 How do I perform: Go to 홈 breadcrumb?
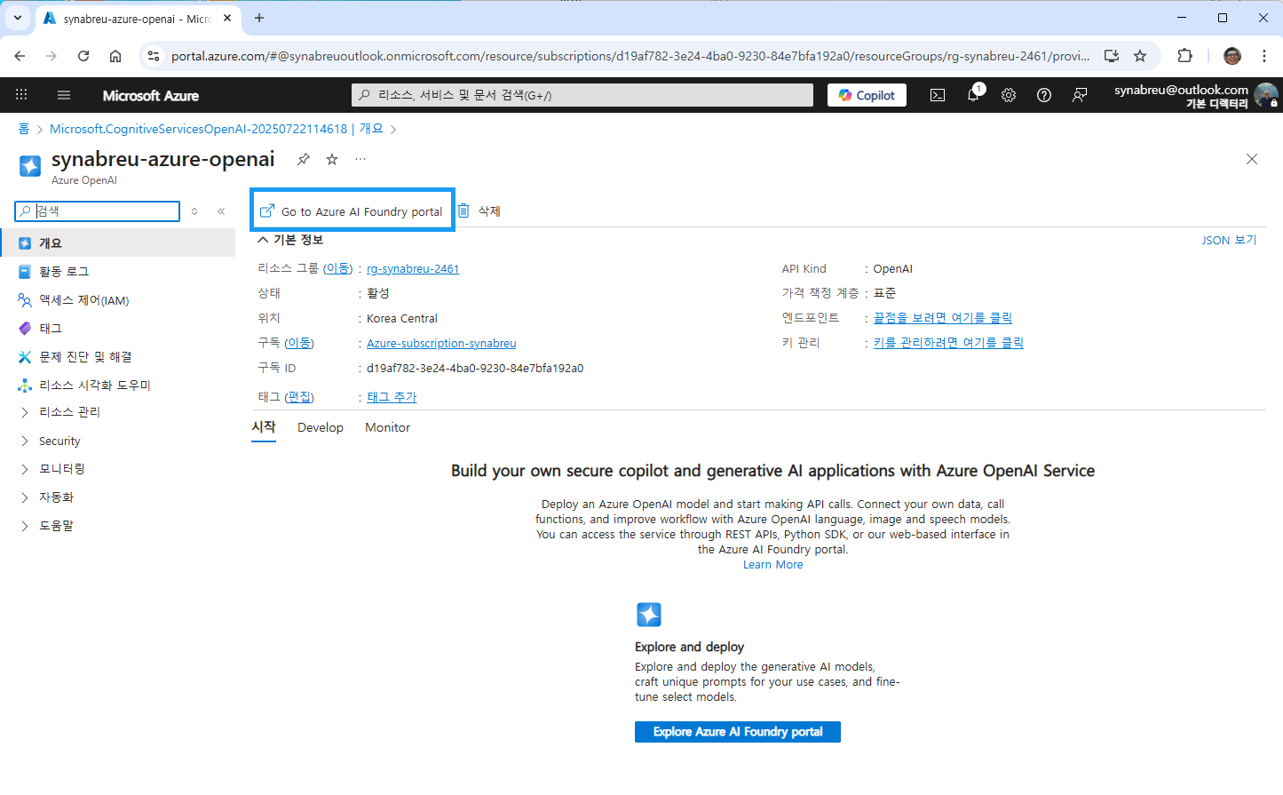24,129
